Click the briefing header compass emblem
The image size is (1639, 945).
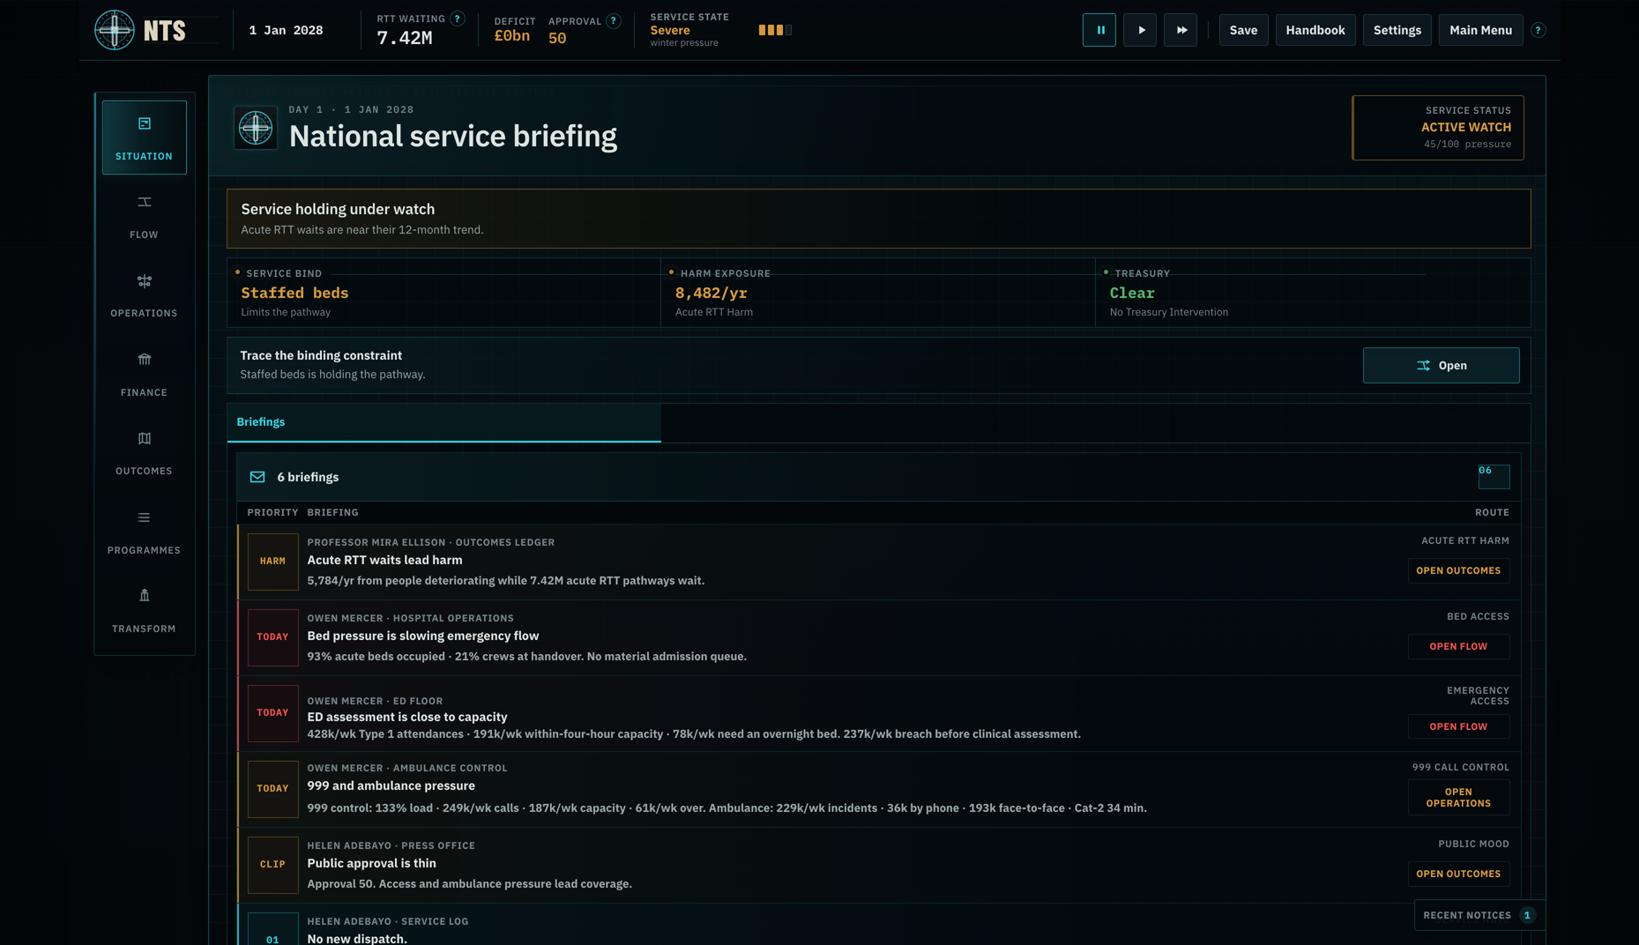256,128
